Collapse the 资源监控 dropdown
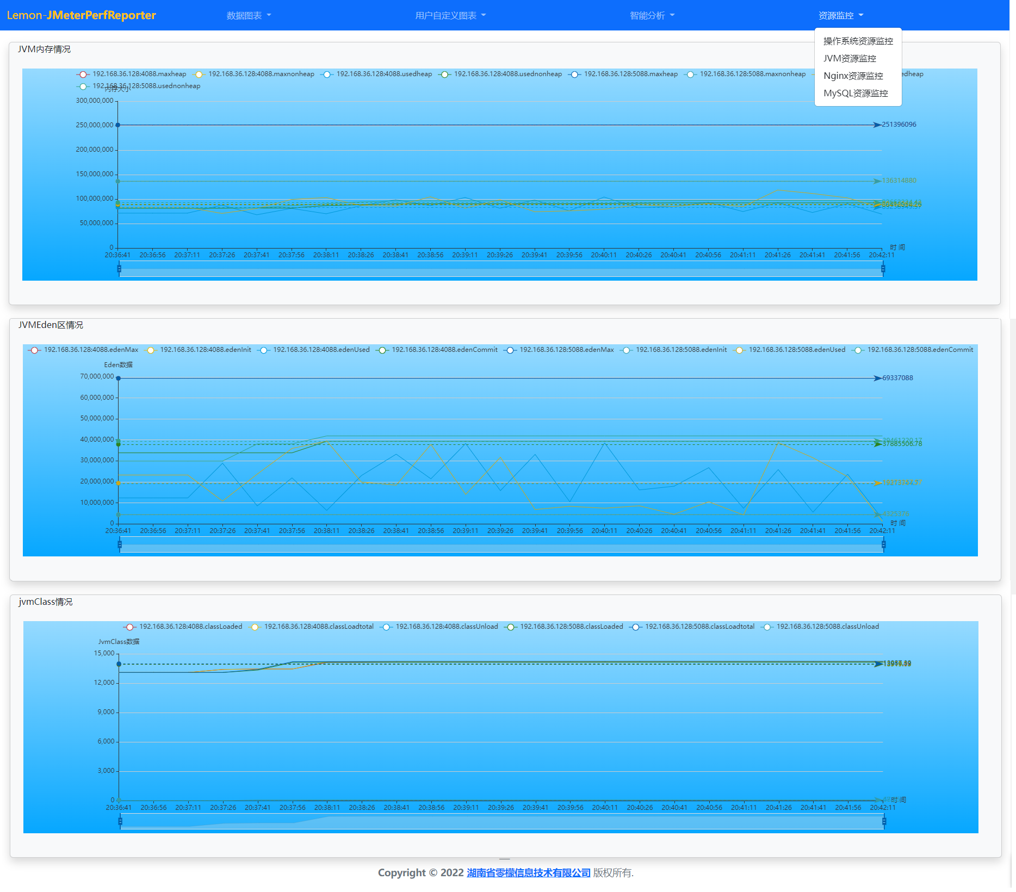 click(841, 15)
